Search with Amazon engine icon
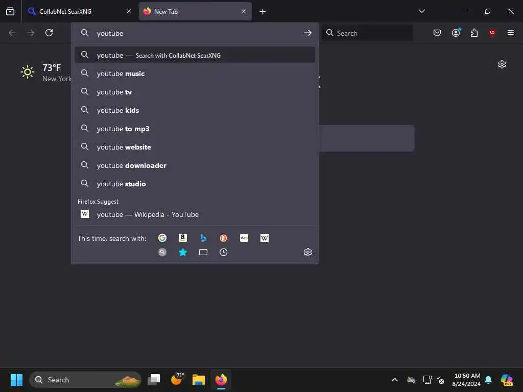 (x=183, y=238)
